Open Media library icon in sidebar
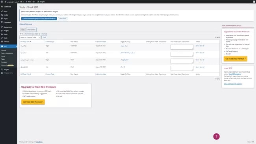 2,15
